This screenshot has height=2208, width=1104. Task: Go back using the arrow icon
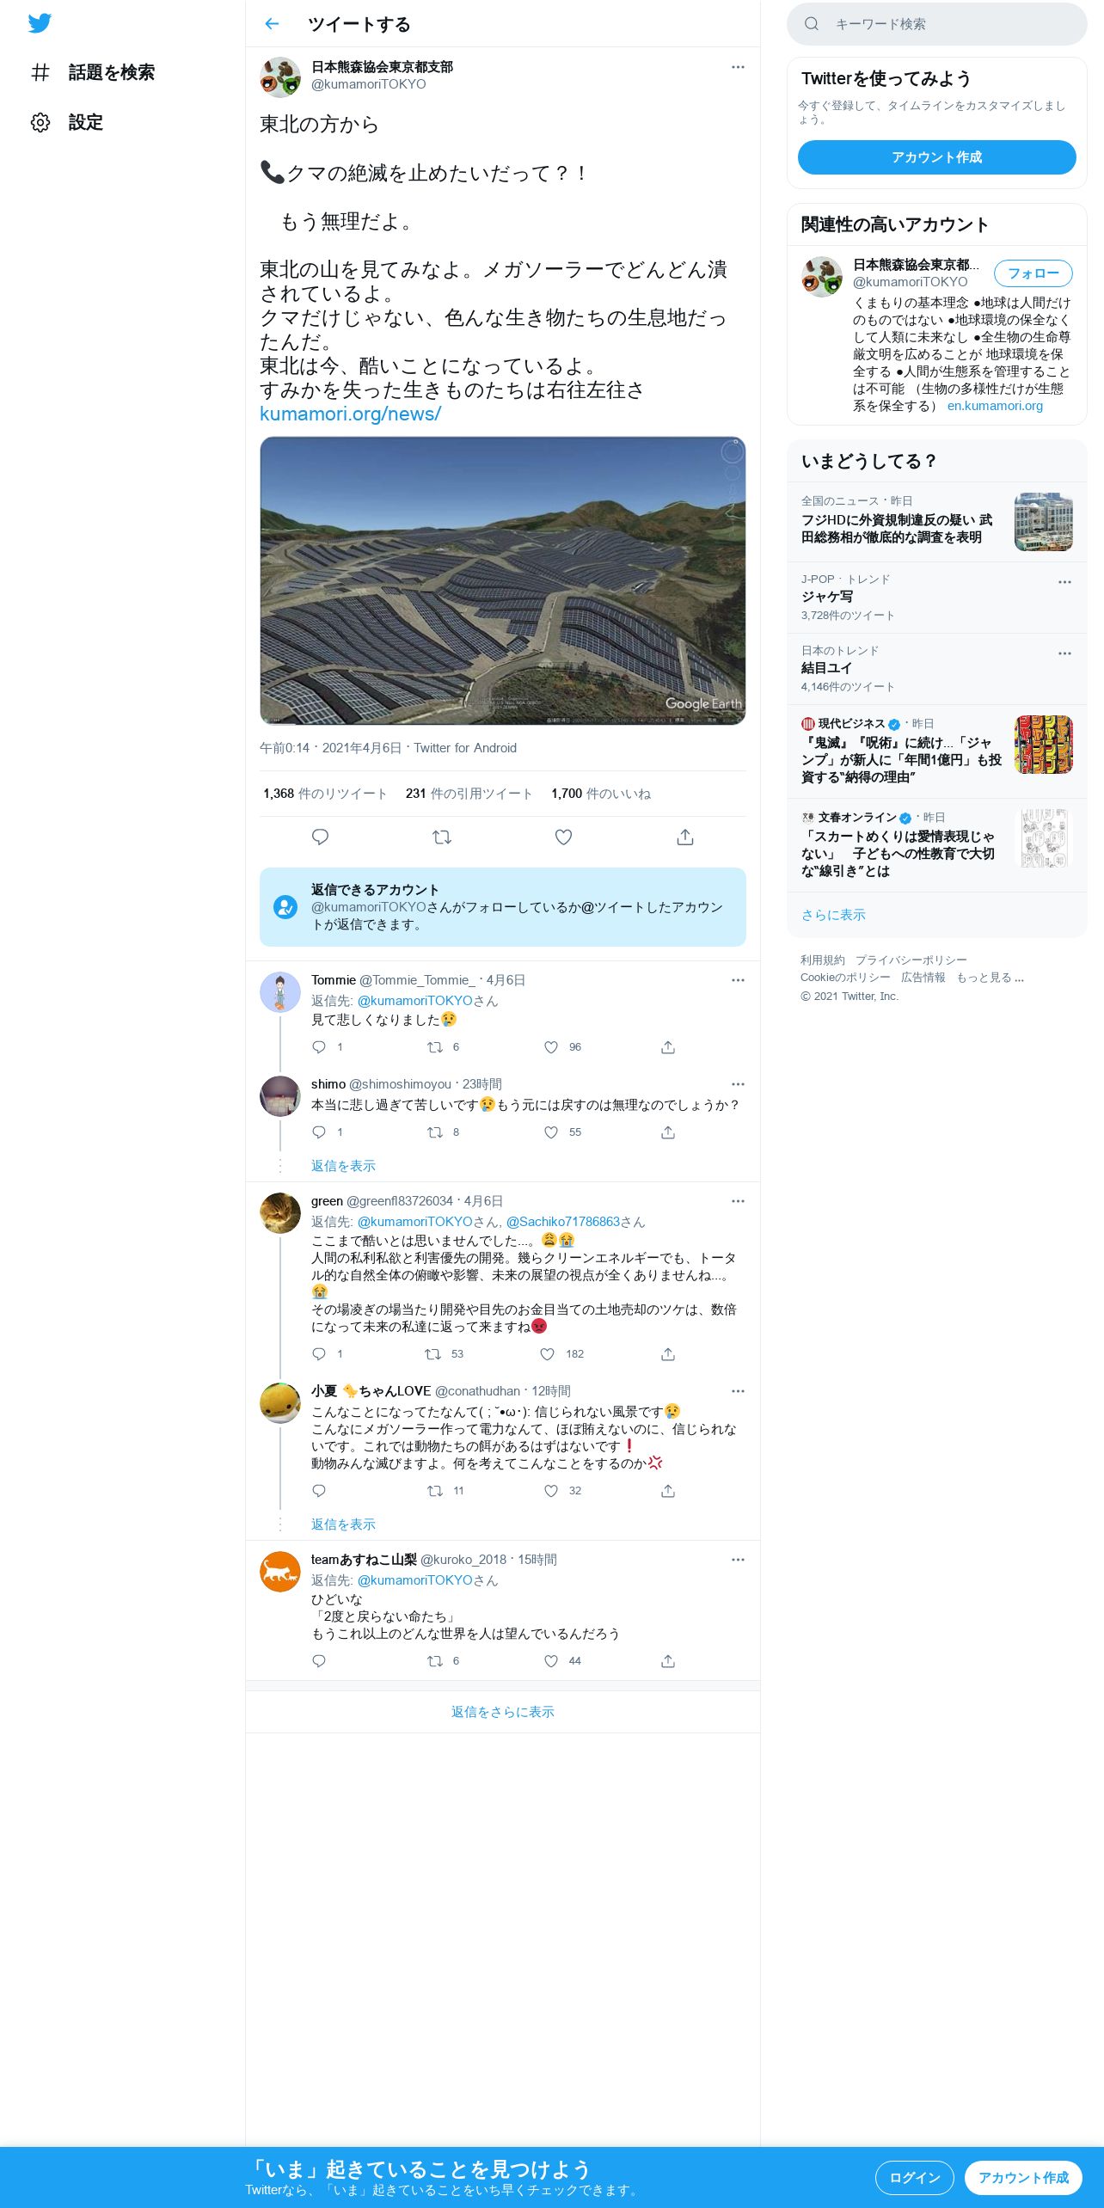(272, 24)
